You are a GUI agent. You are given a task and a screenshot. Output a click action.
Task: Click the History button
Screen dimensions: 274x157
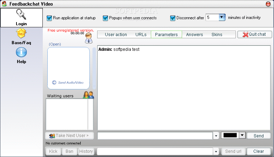[x=86, y=151]
